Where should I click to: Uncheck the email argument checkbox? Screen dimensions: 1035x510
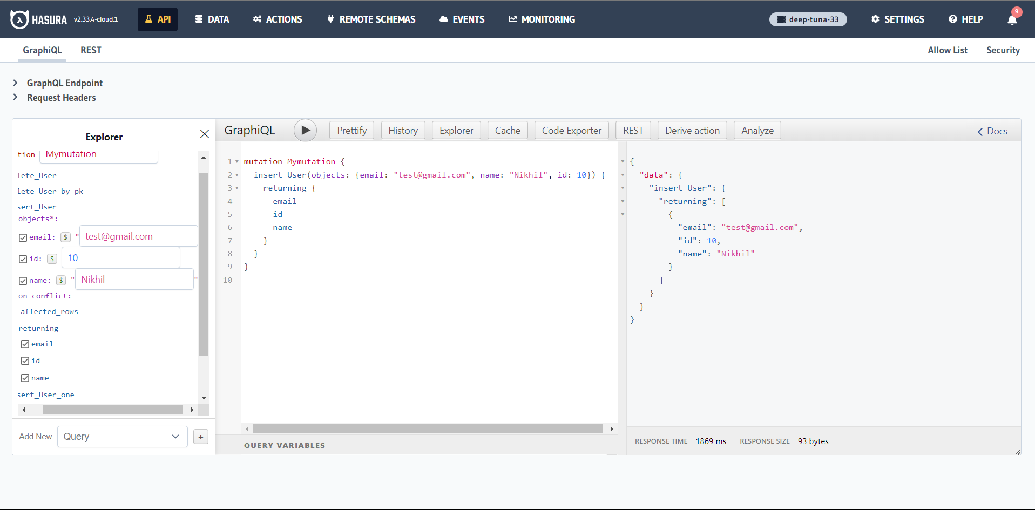point(23,237)
